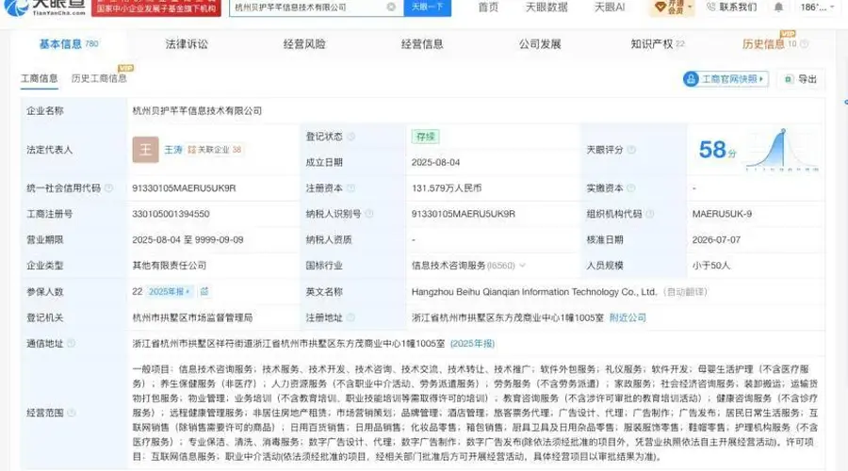Open 工商官网快照 button
Viewport: 848px width, 471px height.
click(x=726, y=79)
